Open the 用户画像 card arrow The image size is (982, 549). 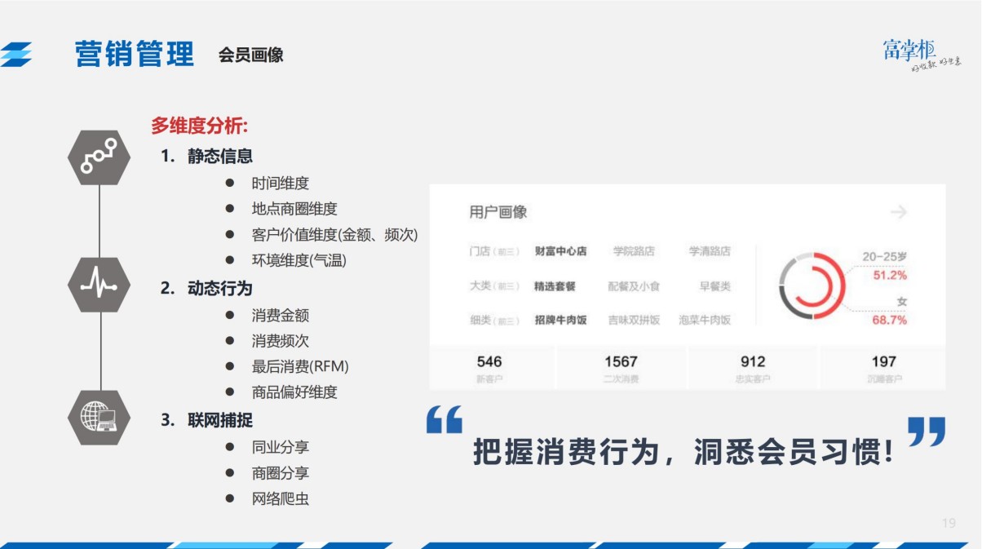tap(900, 212)
